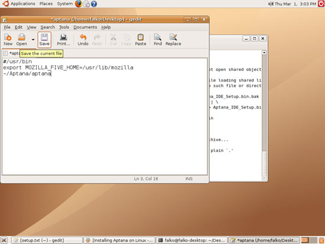325x244 pixels.
Task: Undo the last action
Action: click(x=83, y=40)
